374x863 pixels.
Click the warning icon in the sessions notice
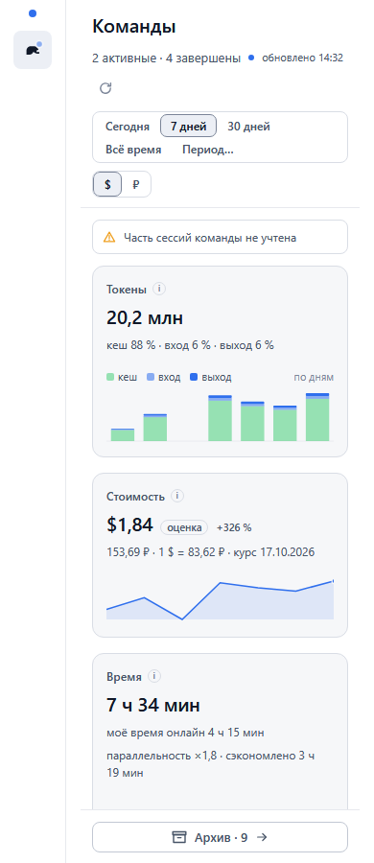pos(109,237)
